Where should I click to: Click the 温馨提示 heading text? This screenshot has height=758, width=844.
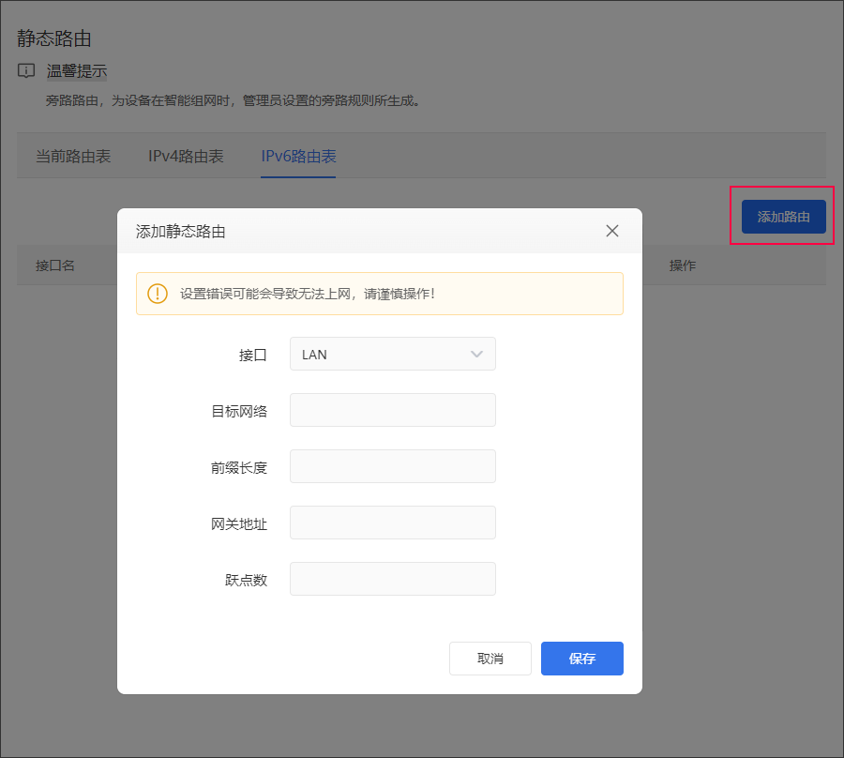click(x=77, y=71)
